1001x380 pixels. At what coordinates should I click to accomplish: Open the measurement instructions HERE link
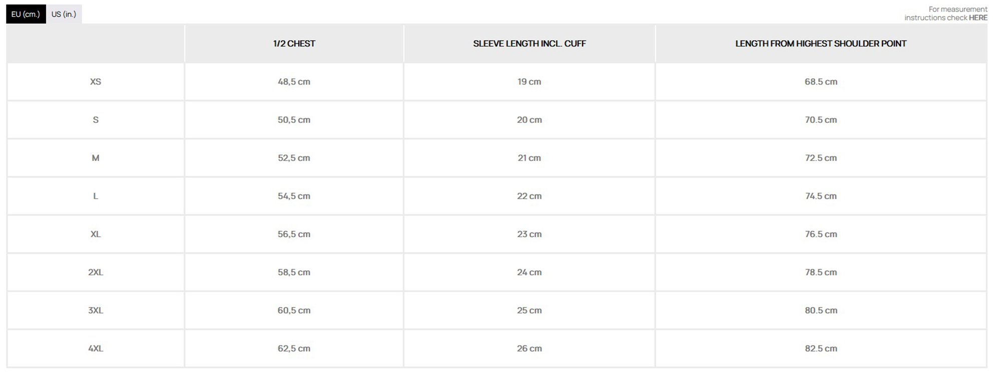[x=977, y=17]
